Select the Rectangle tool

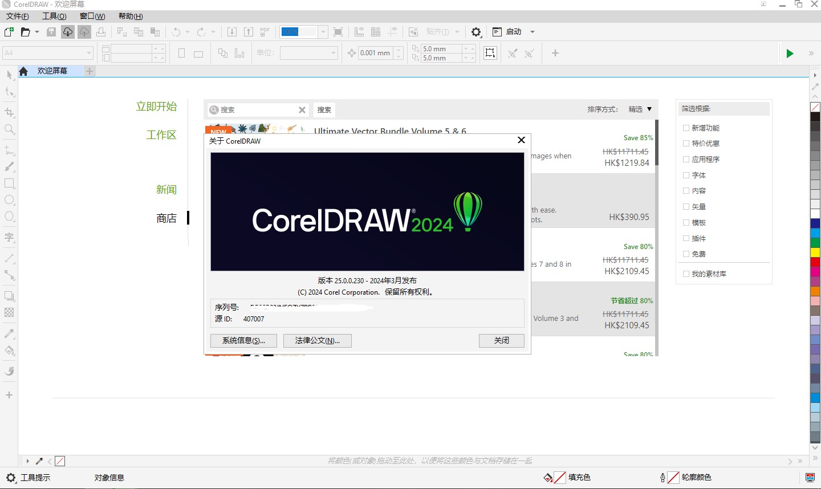(9, 184)
